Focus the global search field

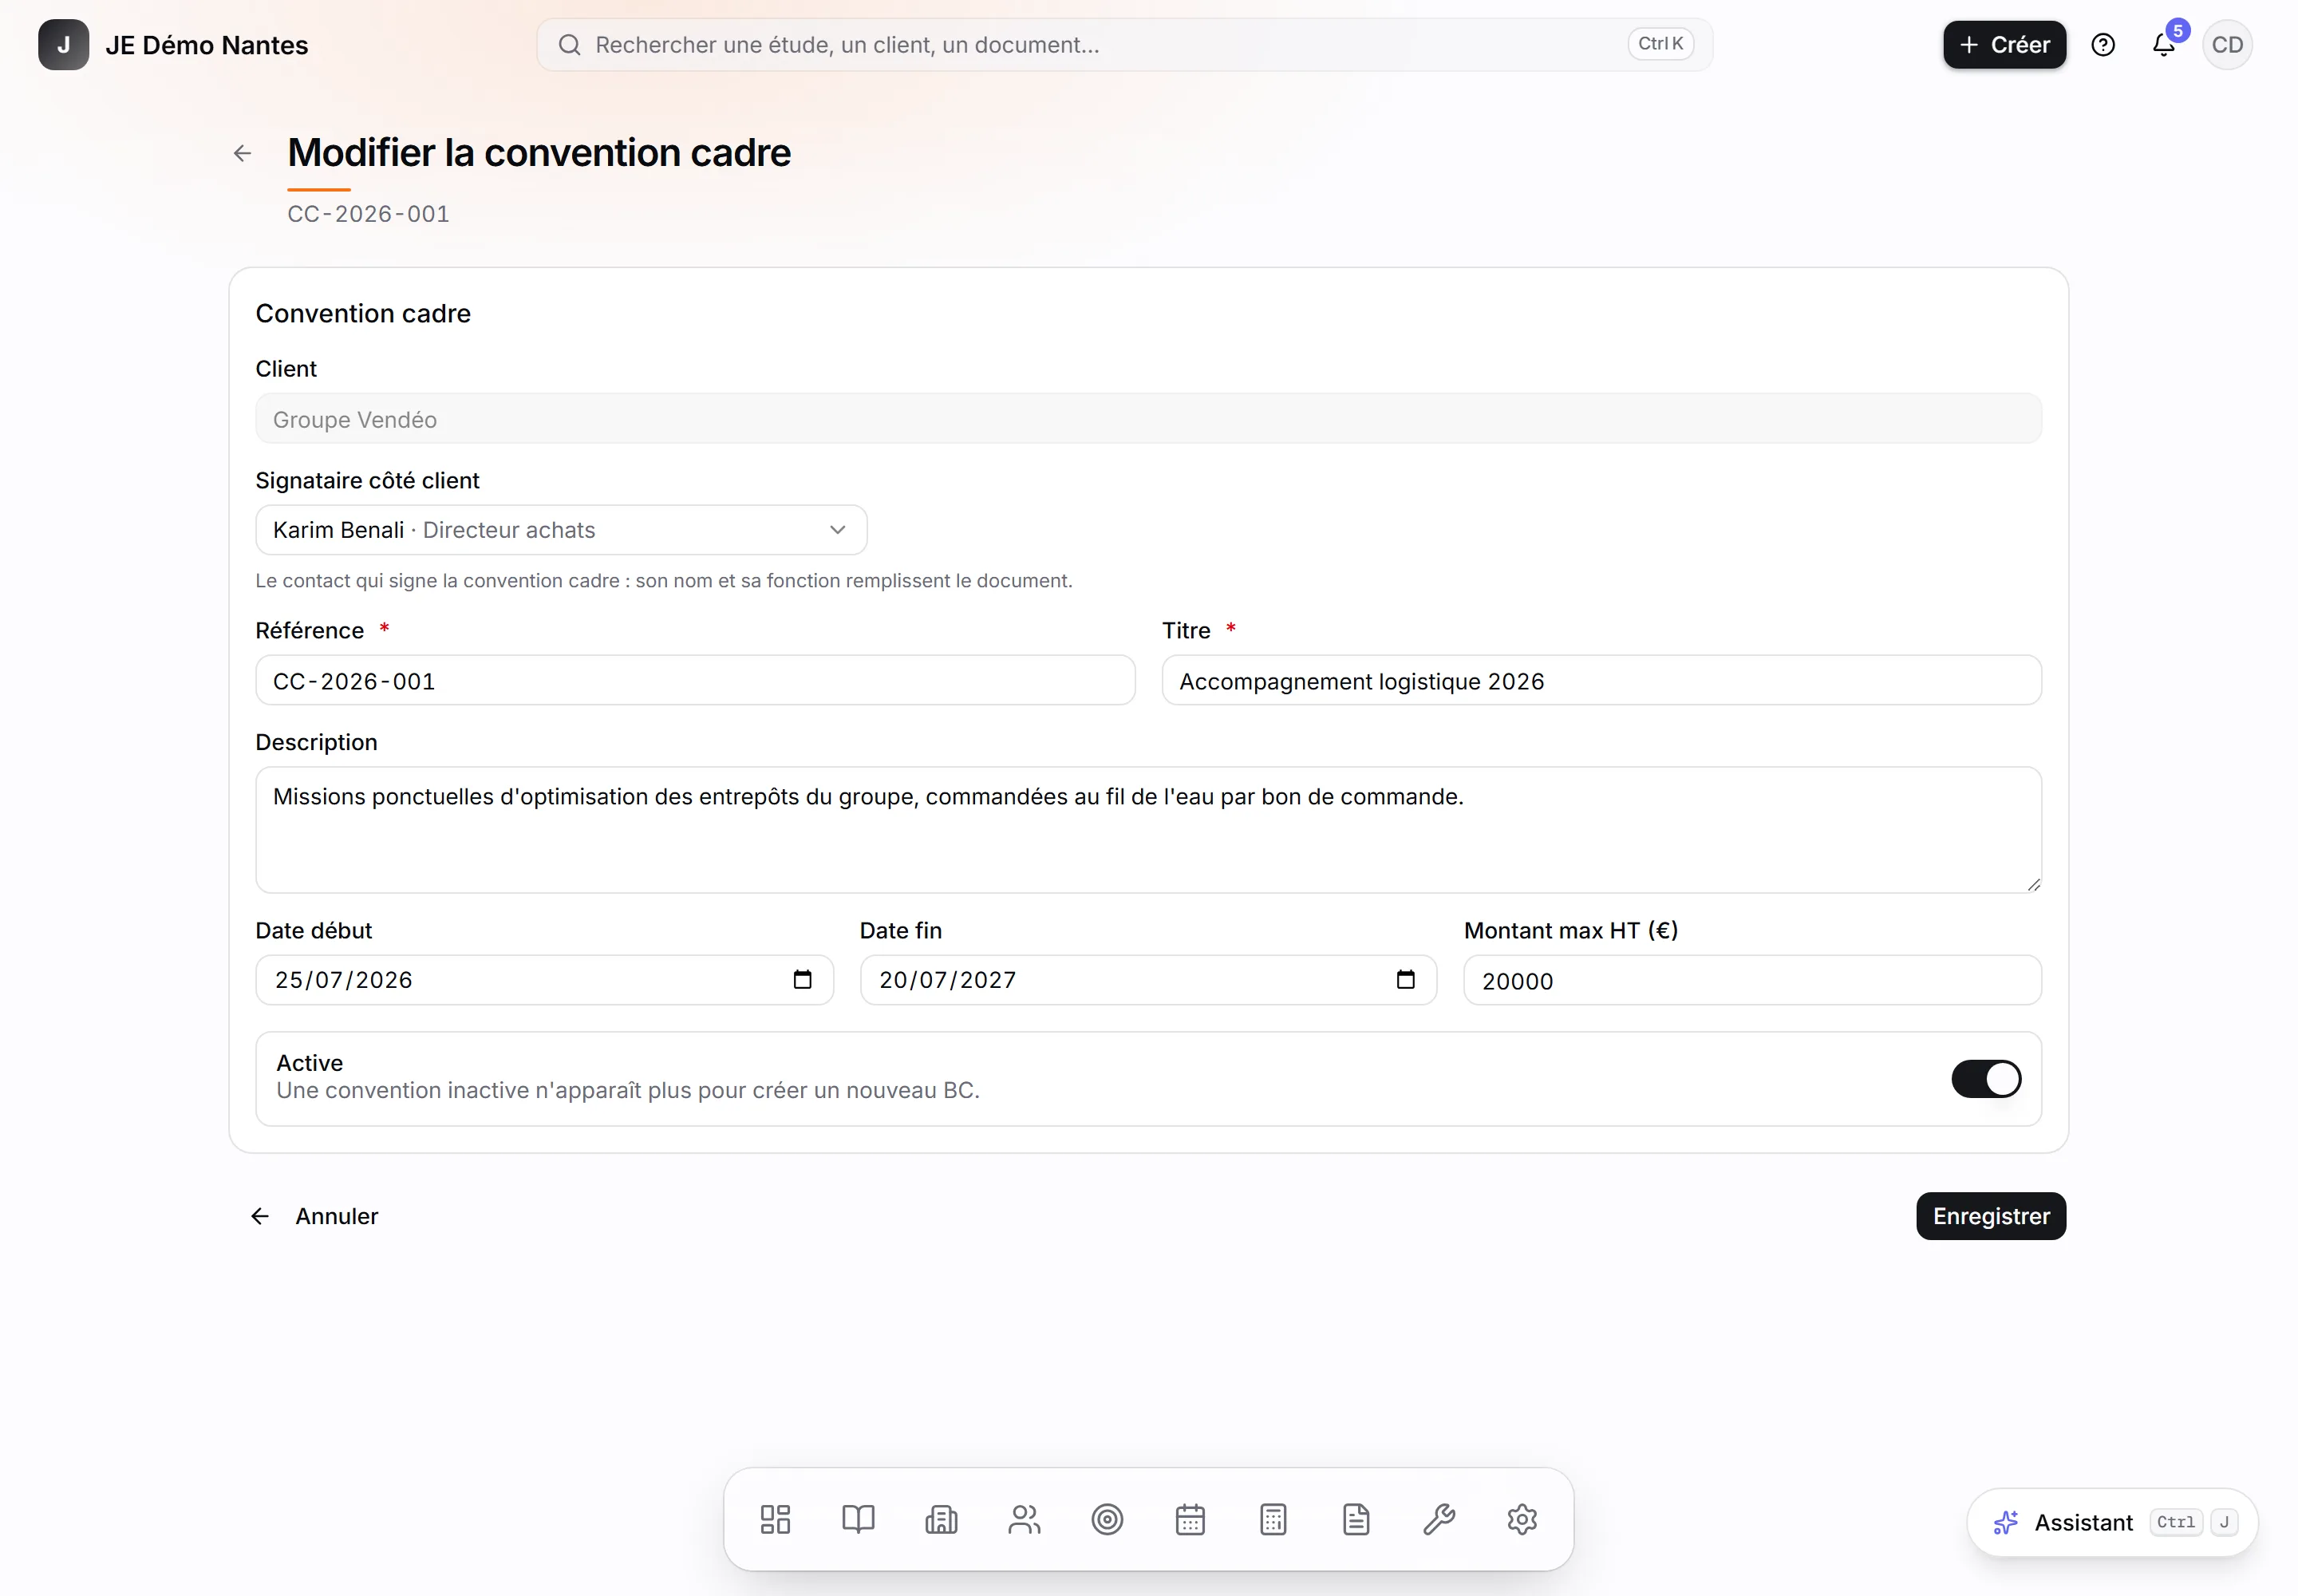click(x=1124, y=45)
